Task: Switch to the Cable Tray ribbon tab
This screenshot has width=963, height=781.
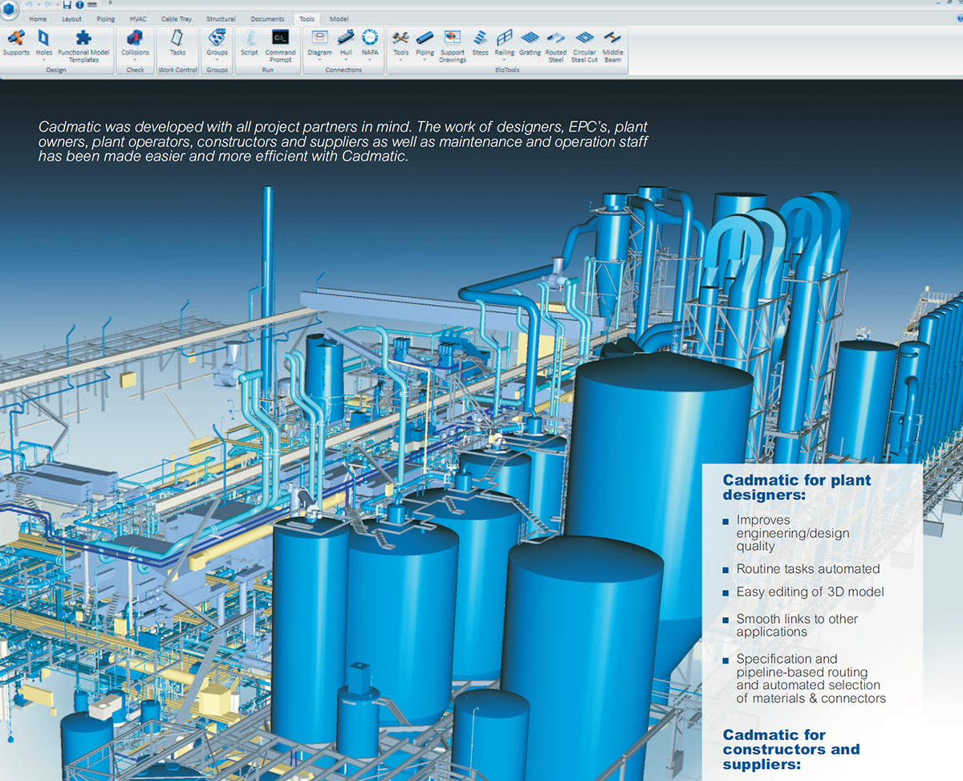Action: 177,18
